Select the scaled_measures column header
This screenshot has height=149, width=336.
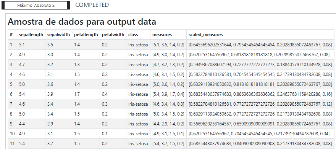[x=260, y=35]
